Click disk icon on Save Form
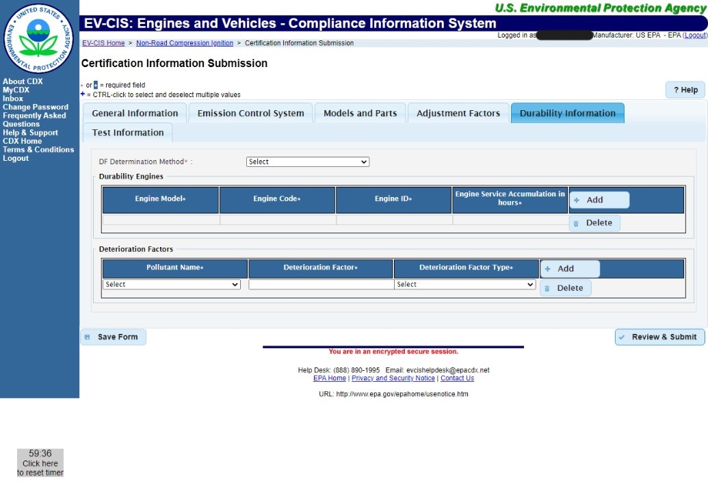 [87, 337]
